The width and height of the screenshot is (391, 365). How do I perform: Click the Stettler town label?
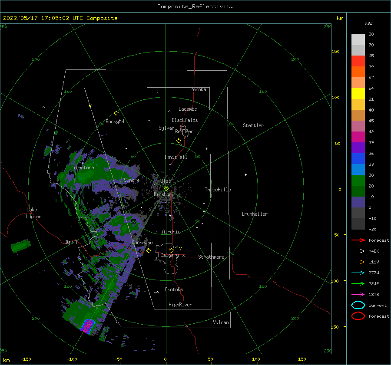click(253, 125)
